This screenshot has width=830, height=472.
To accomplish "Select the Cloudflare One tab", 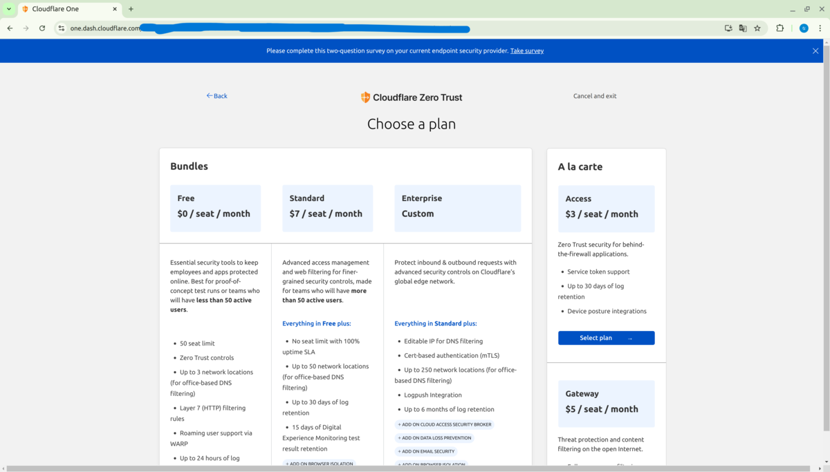I will [70, 9].
